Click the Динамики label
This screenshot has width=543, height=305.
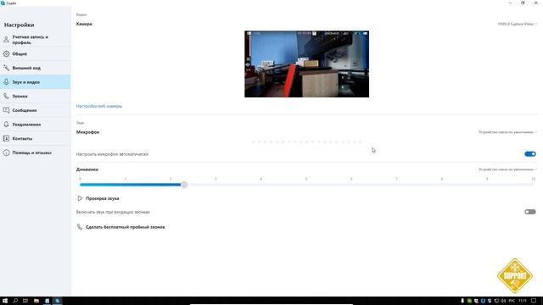tap(87, 169)
